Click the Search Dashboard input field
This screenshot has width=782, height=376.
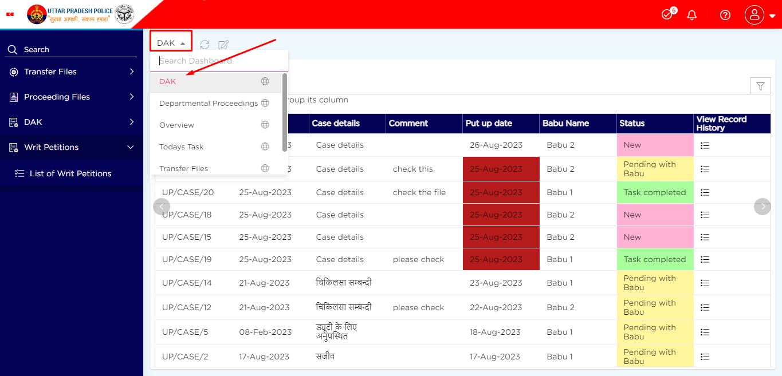tap(218, 61)
